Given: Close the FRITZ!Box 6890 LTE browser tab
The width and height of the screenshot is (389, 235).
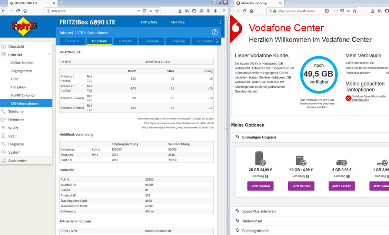Looking at the screenshot, I should (54, 3).
